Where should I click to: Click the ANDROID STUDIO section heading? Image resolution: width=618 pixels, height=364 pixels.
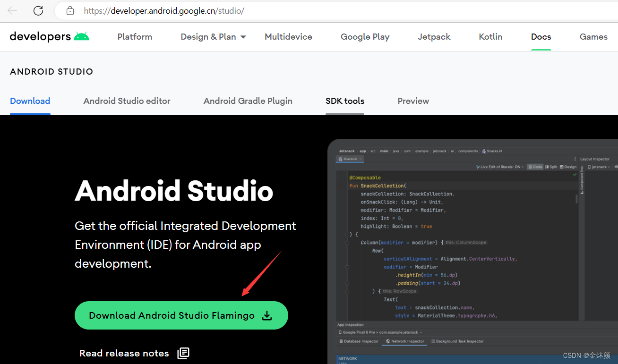(51, 72)
